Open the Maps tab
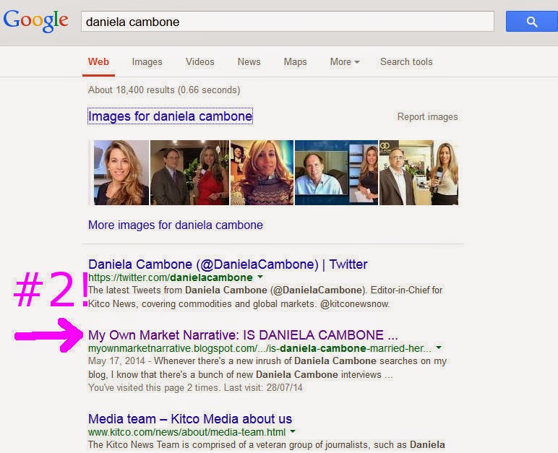Screen dimensions: 558x453 [295, 61]
